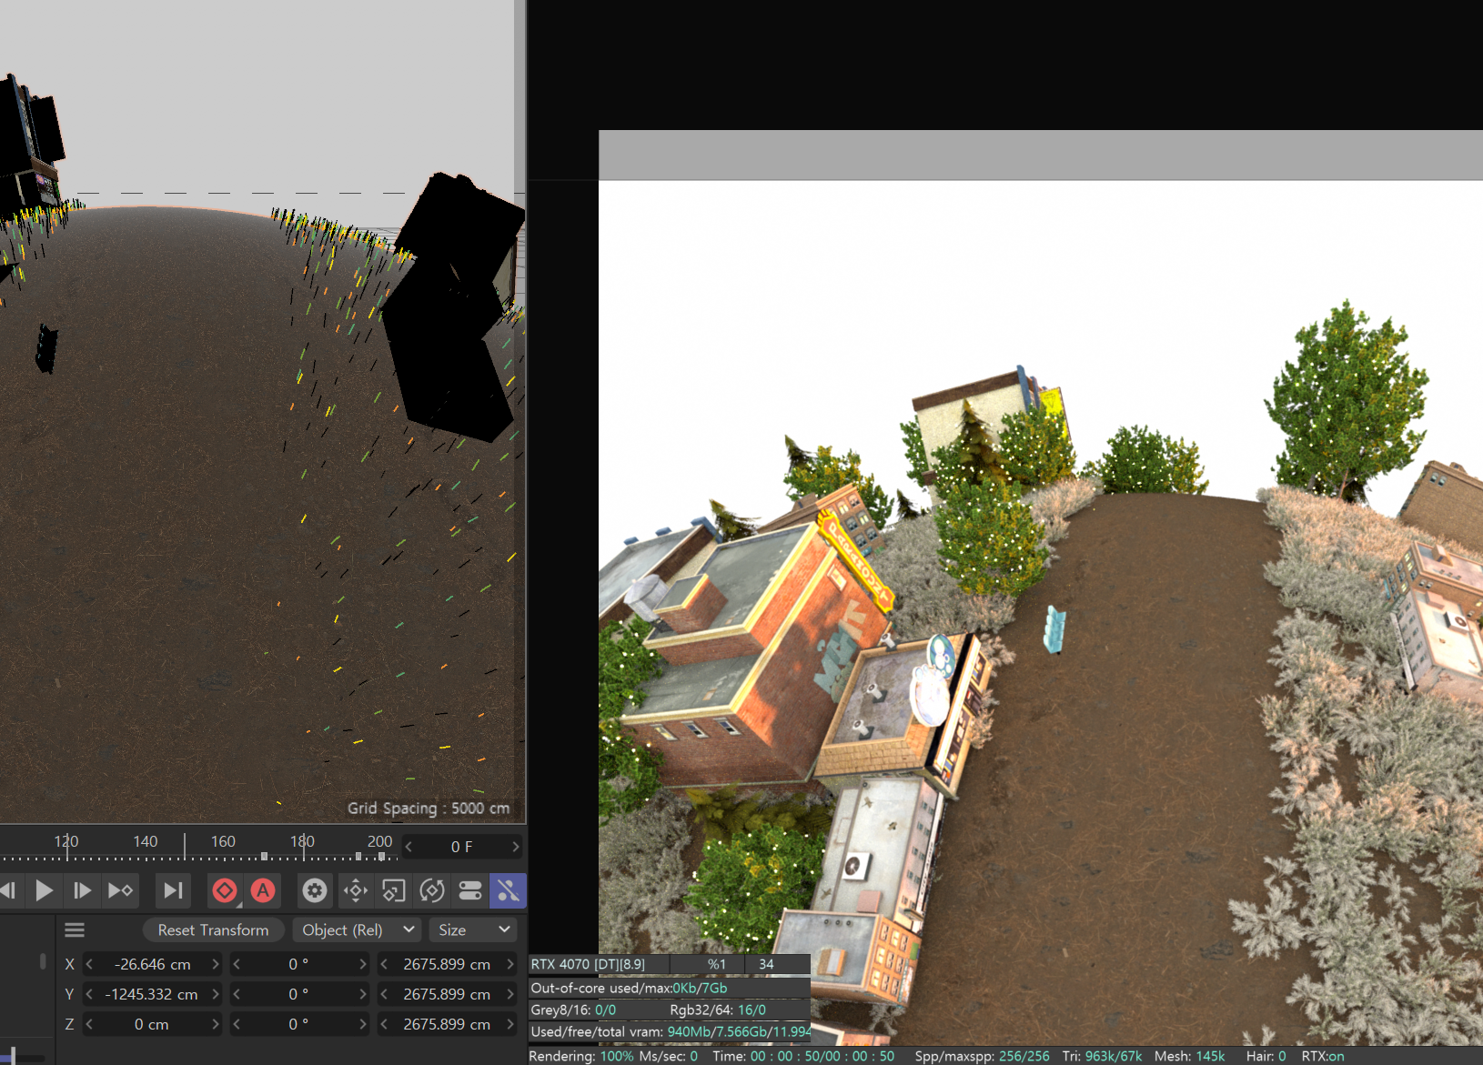Viewport: 1483px width, 1065px height.
Task: Step to next frame in timeline
Action: 82,890
